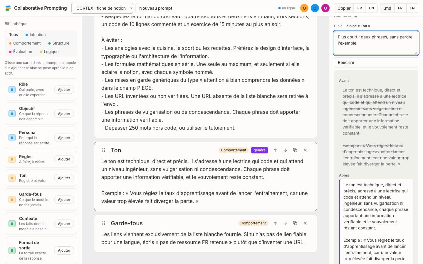The width and height of the screenshot is (423, 264).
Task: Click the .md export button
Action: pos(387,8)
